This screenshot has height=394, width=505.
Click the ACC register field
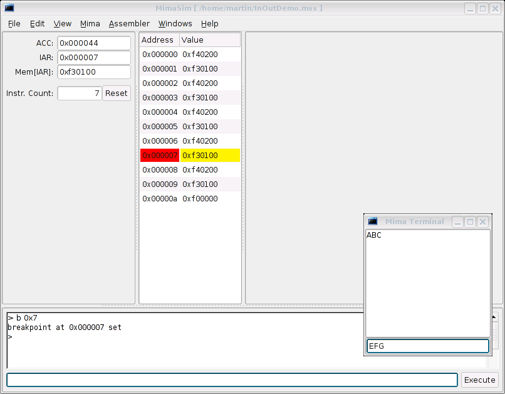point(94,43)
